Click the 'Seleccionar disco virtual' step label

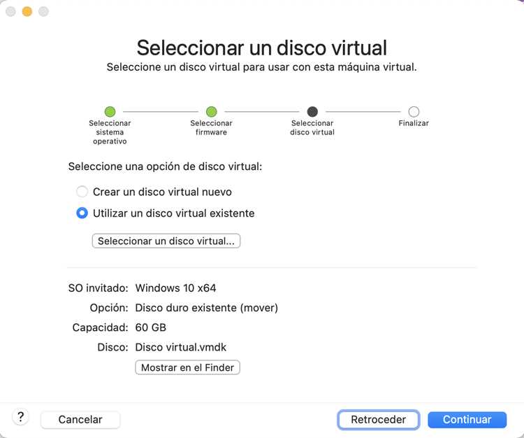tap(312, 127)
